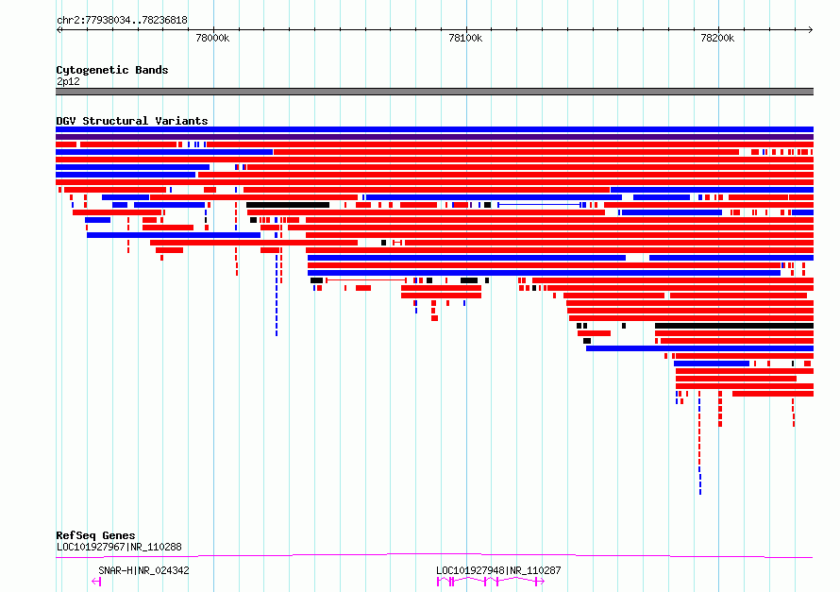Viewport: 840px width, 592px height.
Task: Select the Cytogenetic Bands track title
Action: pyautogui.click(x=112, y=70)
